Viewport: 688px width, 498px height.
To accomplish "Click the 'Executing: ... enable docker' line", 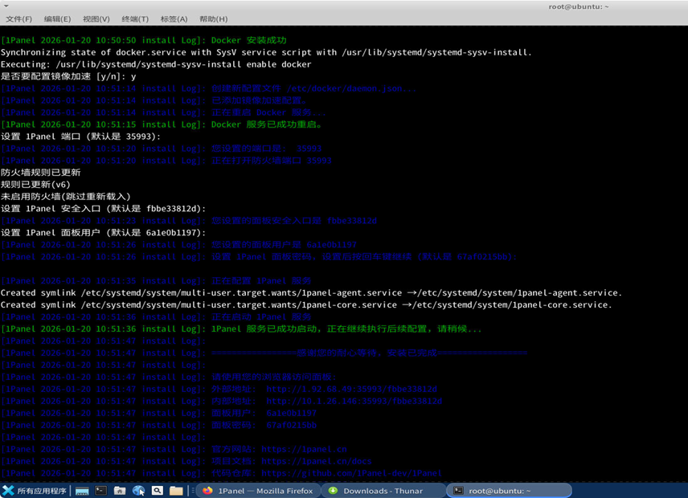I will coord(156,64).
